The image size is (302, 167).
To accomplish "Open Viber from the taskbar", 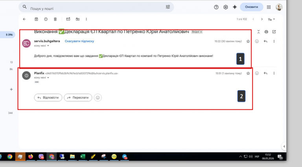I will point(41,157).
